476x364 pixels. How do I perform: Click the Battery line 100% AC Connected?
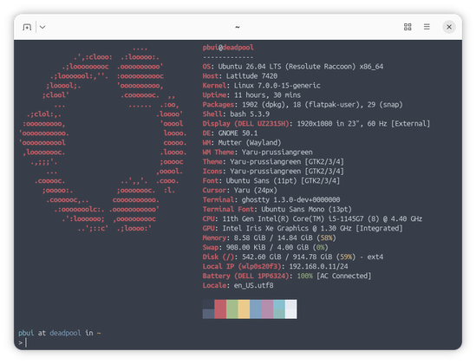click(x=287, y=276)
